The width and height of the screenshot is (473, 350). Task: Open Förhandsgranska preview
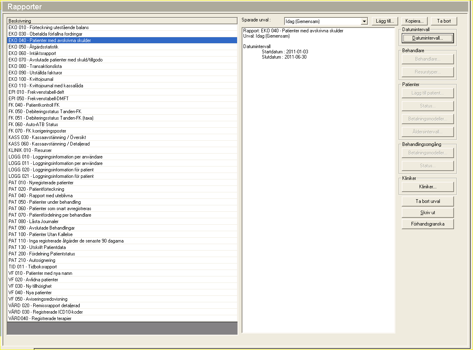(x=428, y=224)
